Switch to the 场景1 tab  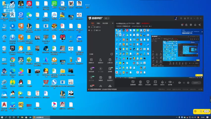click(93, 23)
